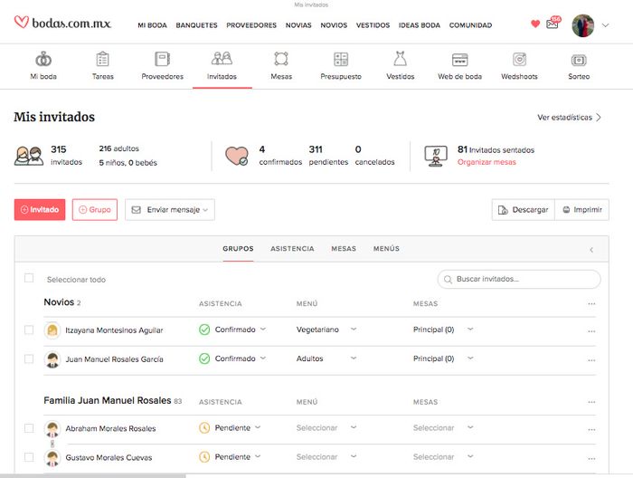Open the Web de boda icon
633x478 pixels.
click(459, 60)
